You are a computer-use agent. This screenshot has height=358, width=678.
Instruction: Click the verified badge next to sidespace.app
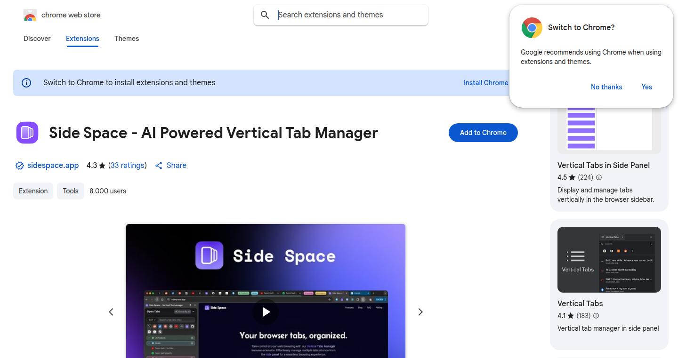20,166
